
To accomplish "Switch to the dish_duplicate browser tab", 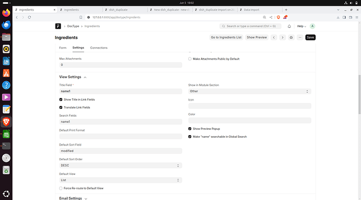I will click(125, 10).
